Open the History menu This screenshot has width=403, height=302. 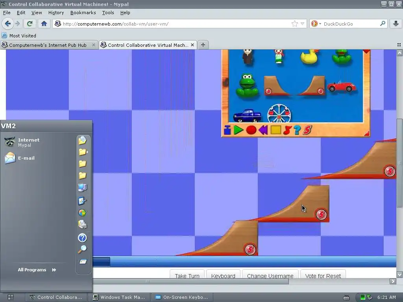[56, 13]
